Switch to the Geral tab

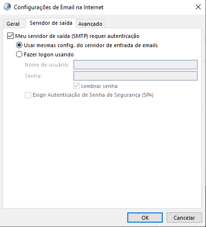coord(13,24)
